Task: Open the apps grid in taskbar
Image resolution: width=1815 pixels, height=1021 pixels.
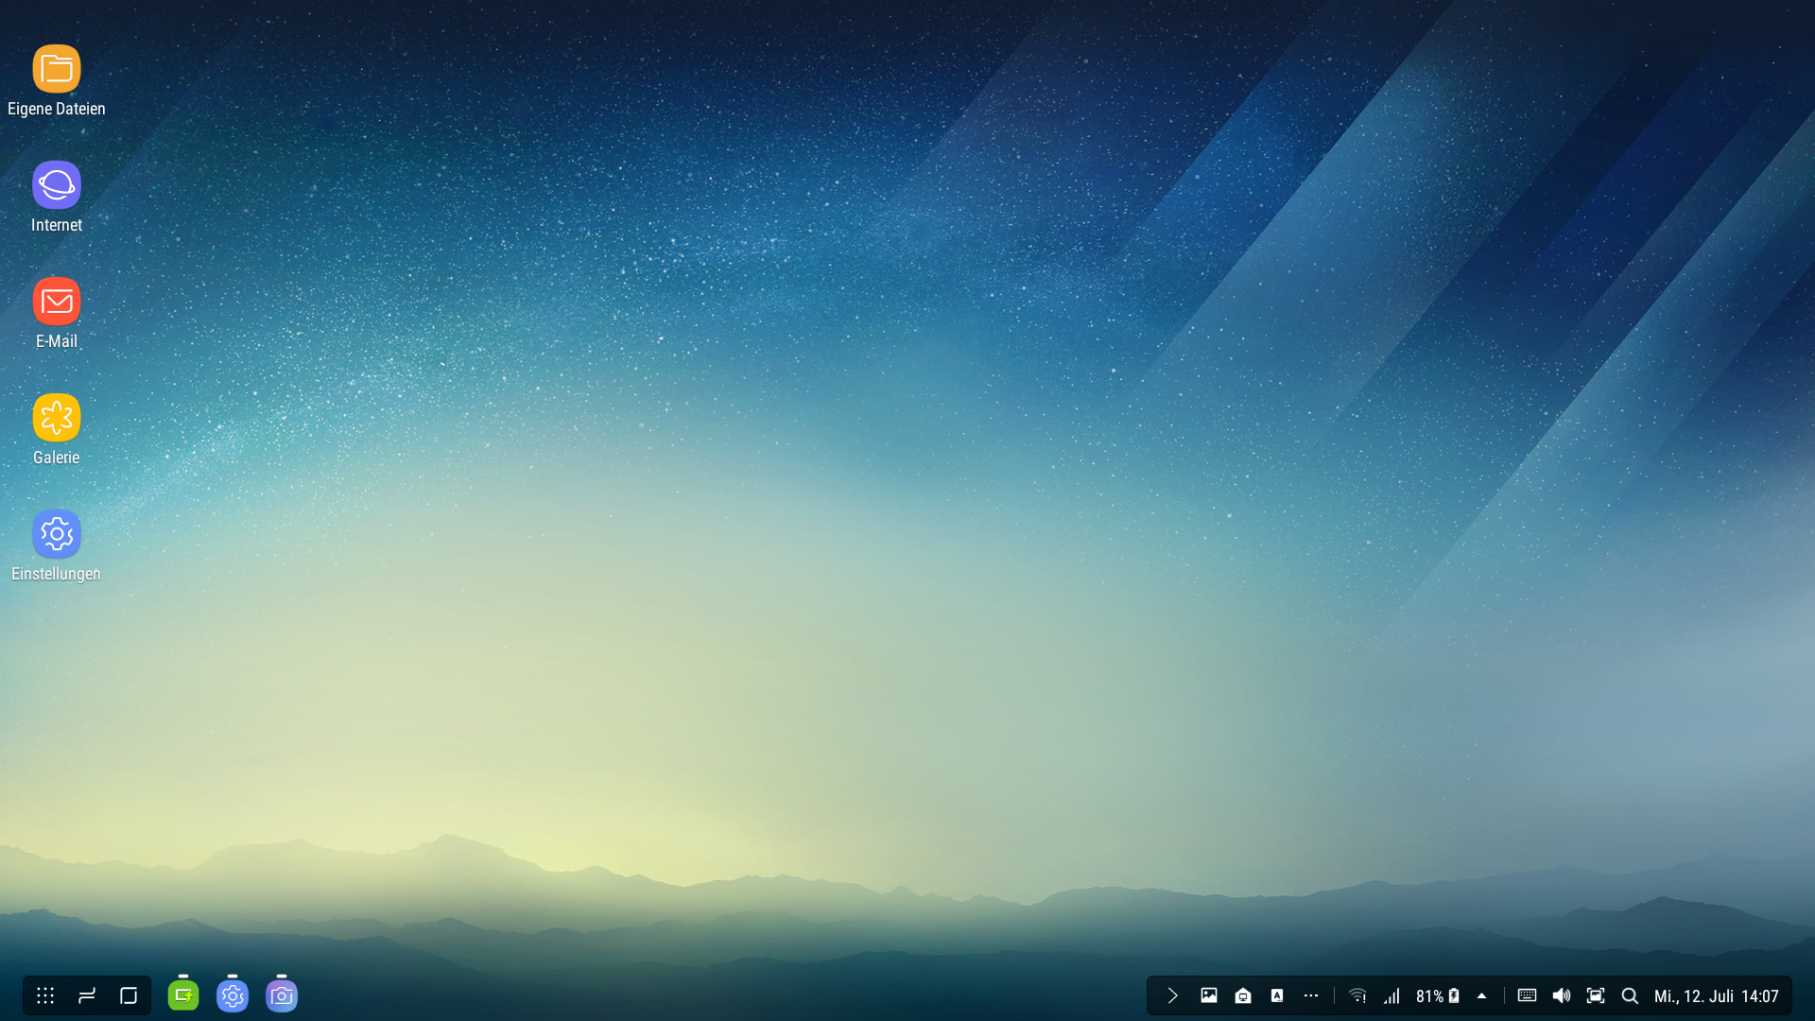Action: pyautogui.click(x=45, y=995)
